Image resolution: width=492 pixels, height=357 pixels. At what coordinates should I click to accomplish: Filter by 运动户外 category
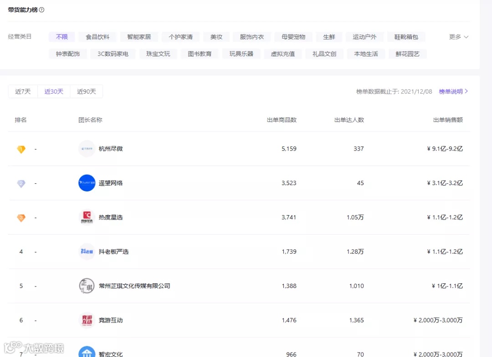364,37
